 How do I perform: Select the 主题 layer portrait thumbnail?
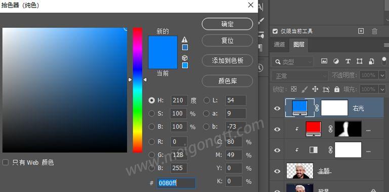[300, 171]
